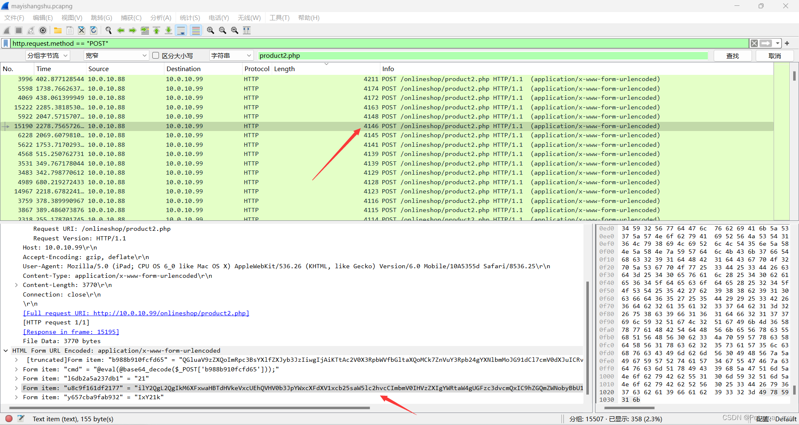
Task: Clear the display filter with X icon
Action: [754, 43]
